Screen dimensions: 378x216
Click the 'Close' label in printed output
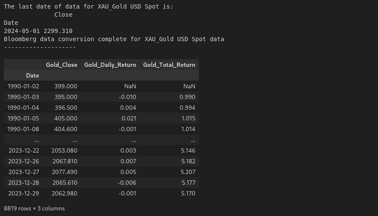tap(63, 15)
